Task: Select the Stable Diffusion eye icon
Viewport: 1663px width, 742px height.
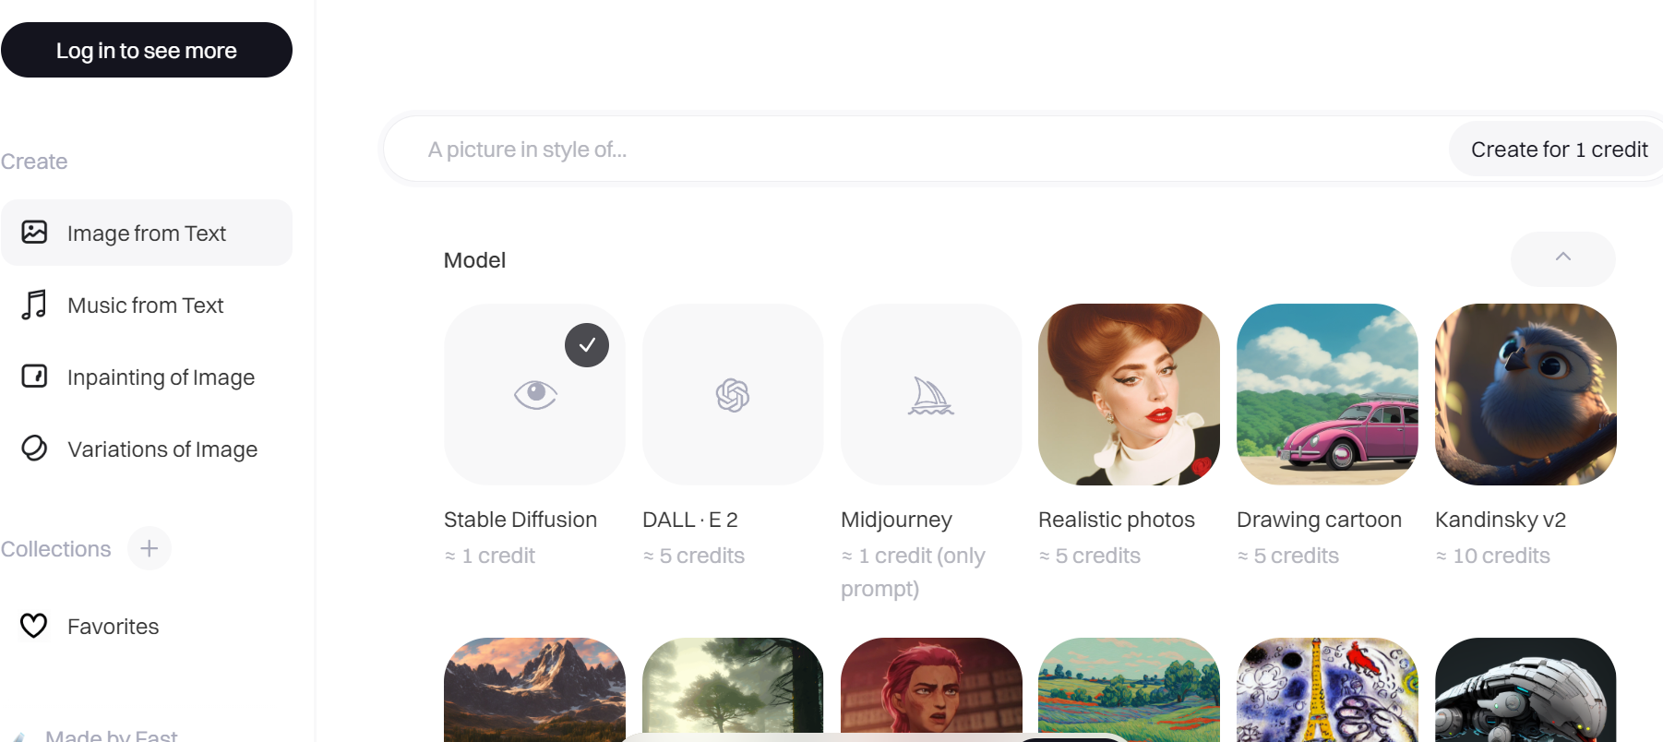Action: 535,395
